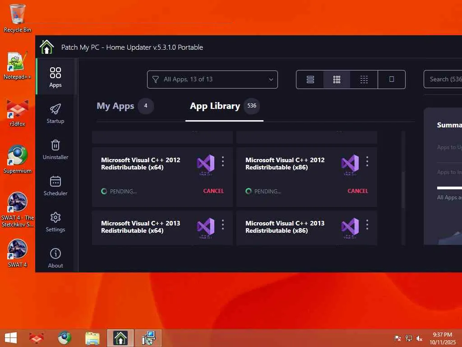
Task: Click PENDING status on Visual C++ 2012 x86
Action: [263, 192]
